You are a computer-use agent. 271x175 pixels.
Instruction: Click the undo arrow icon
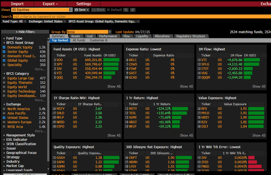[x=126, y=10]
